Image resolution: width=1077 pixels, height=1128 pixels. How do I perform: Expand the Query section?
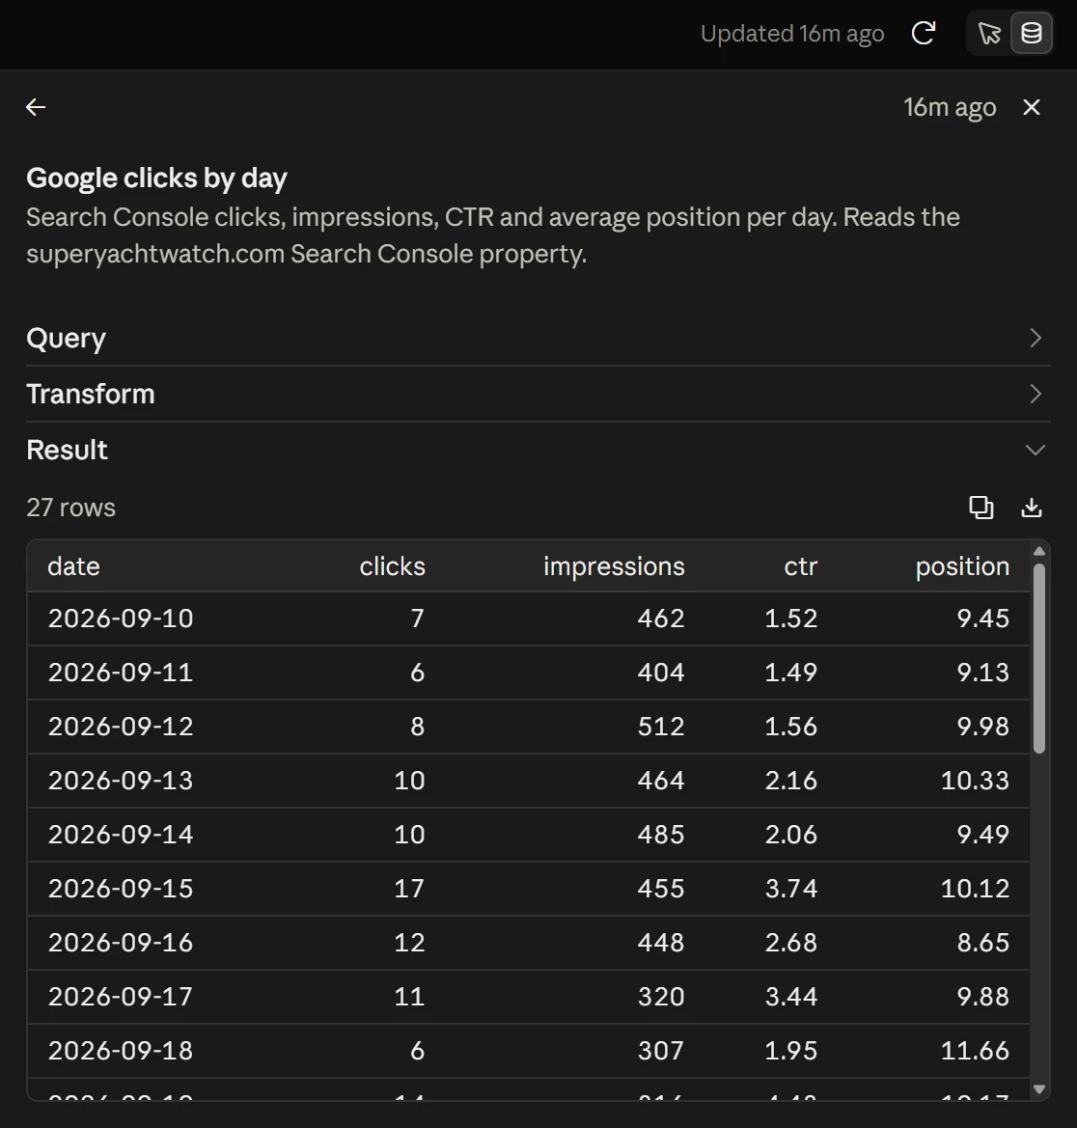coord(538,338)
